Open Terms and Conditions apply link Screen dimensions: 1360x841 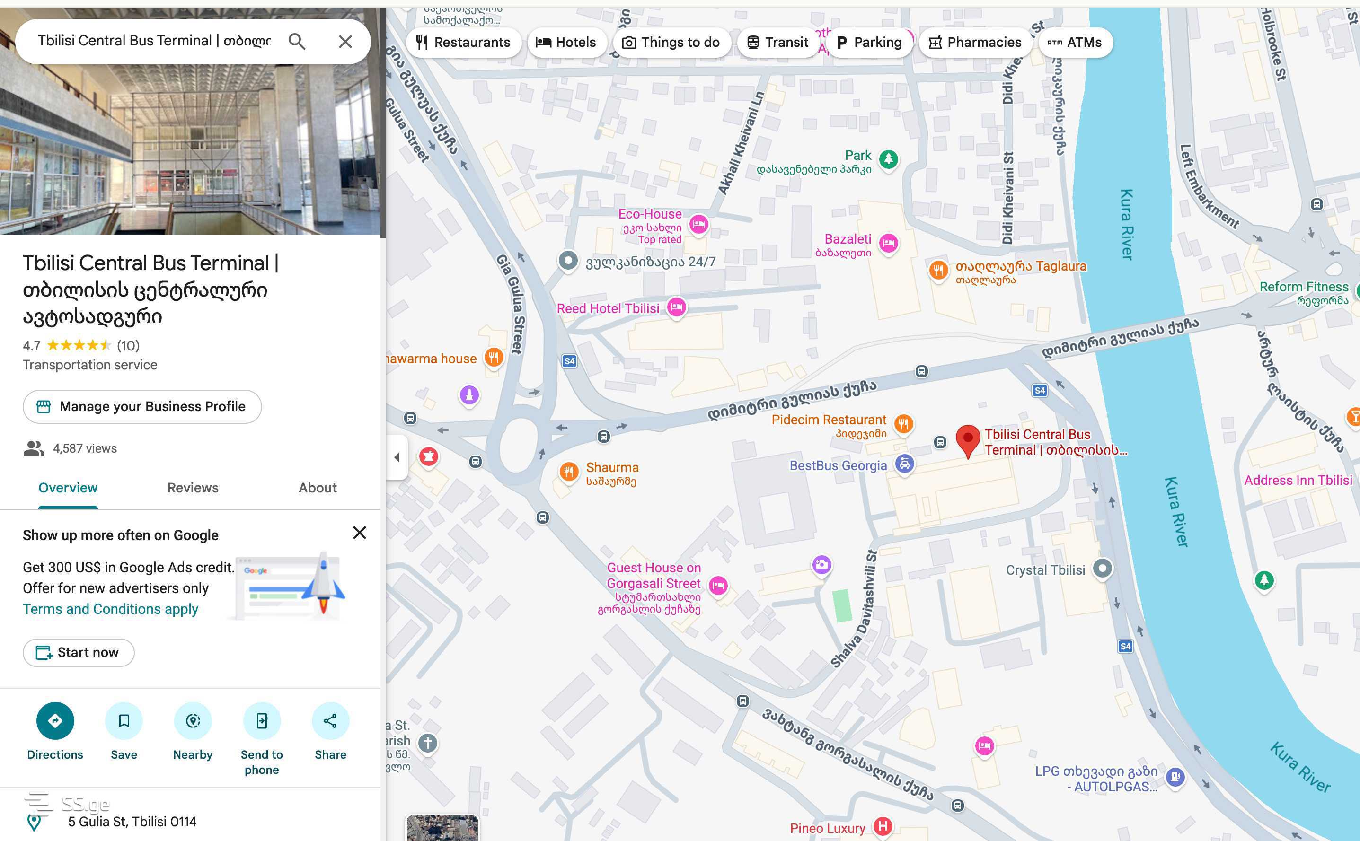[110, 609]
